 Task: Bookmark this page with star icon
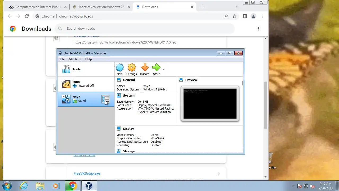(234, 16)
